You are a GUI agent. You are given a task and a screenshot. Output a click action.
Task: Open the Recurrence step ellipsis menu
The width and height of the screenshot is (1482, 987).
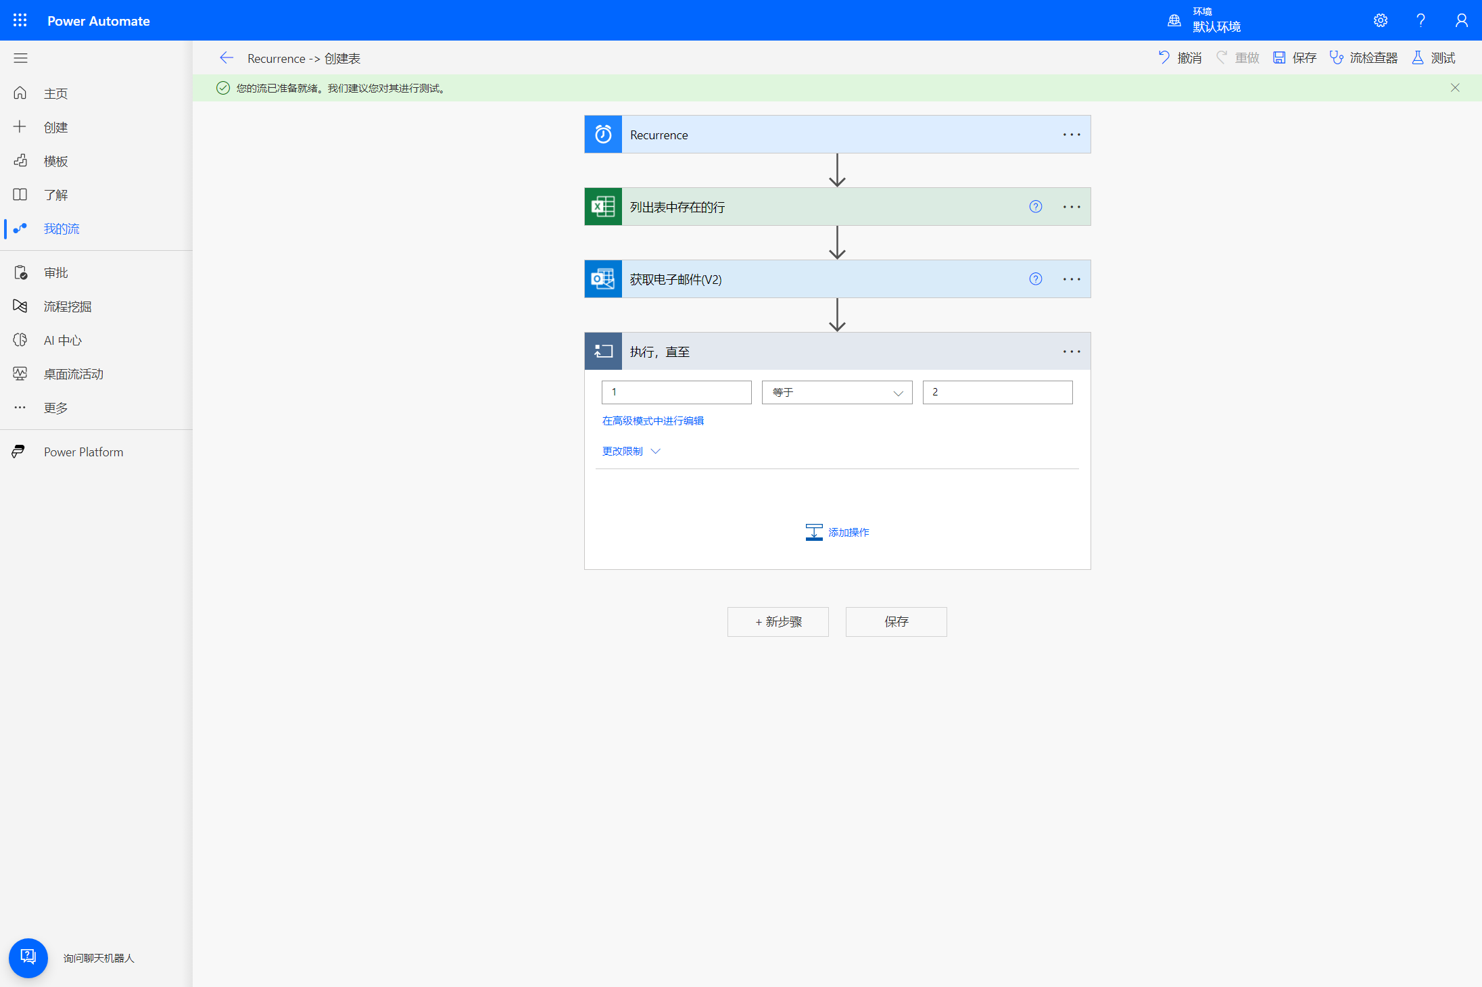1071,135
